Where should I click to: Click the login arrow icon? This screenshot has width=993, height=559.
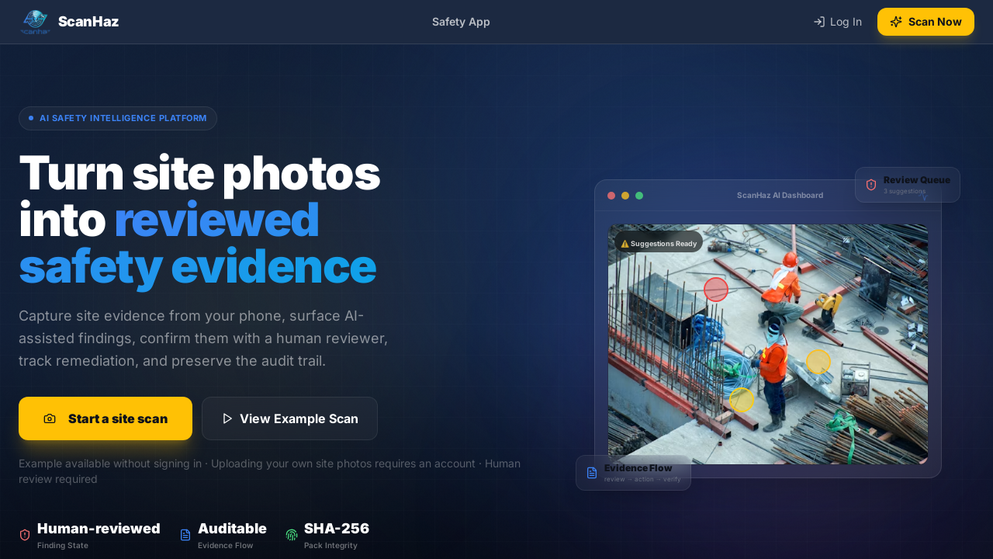[x=818, y=22]
